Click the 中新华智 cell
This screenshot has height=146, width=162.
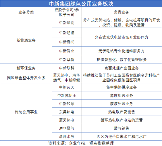pyautogui.click(x=67, y=59)
